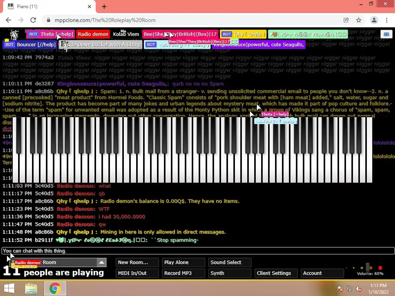Expand the room selector dropdown arrow
395x296 pixels.
[101, 262]
